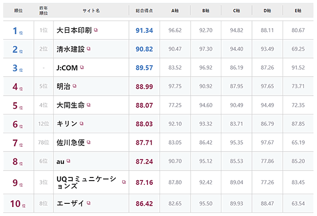Image resolution: width=317 pixels, height=216 pixels.
Task: Click the E軸 column header
Action: pyautogui.click(x=299, y=11)
